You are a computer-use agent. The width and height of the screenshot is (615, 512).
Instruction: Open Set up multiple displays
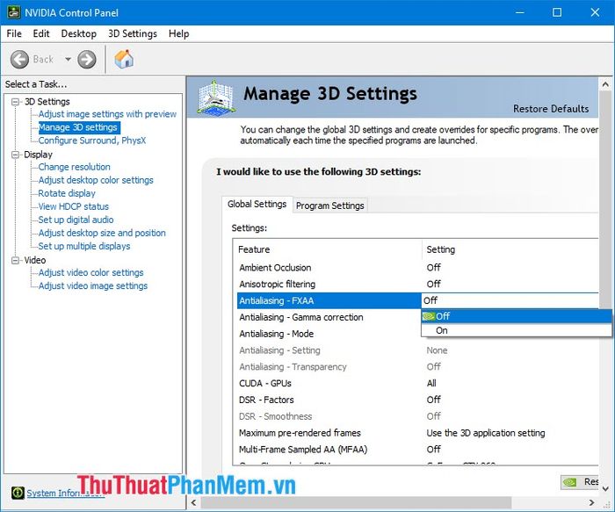84,246
